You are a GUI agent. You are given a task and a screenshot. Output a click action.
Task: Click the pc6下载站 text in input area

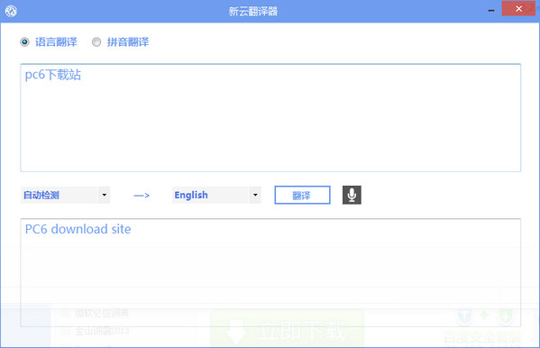coord(53,75)
